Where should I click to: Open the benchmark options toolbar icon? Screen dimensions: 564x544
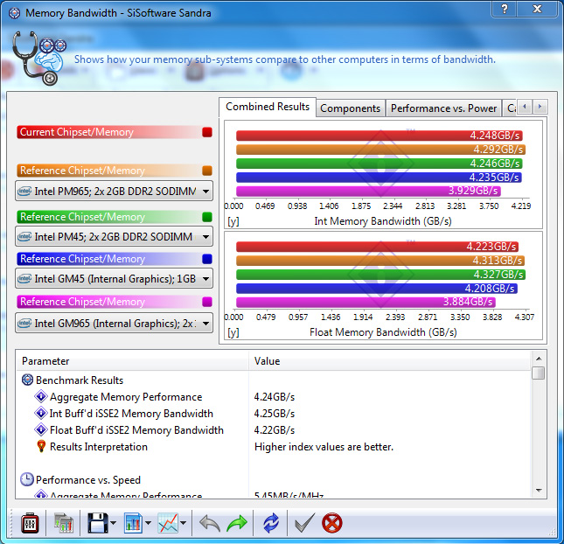pos(31,524)
